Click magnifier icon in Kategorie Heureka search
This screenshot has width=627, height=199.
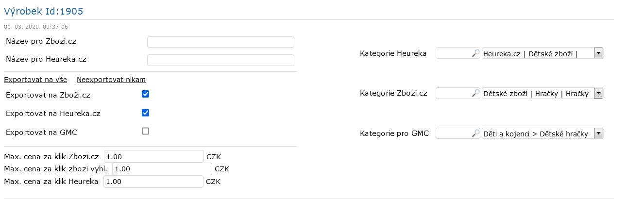pyautogui.click(x=475, y=53)
